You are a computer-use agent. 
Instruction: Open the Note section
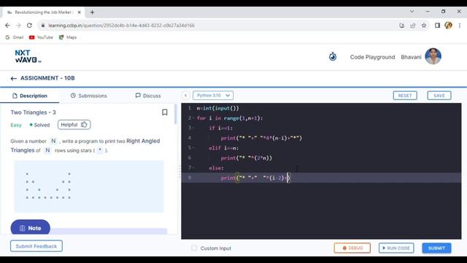tap(31, 228)
